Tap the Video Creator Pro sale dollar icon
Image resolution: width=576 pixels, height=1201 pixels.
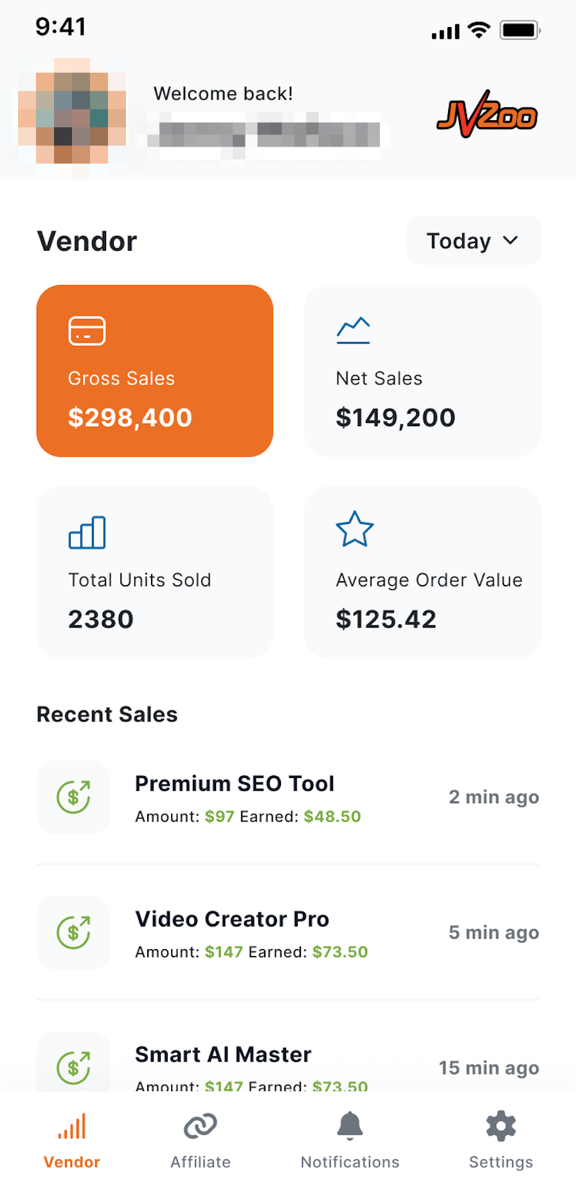(x=73, y=933)
